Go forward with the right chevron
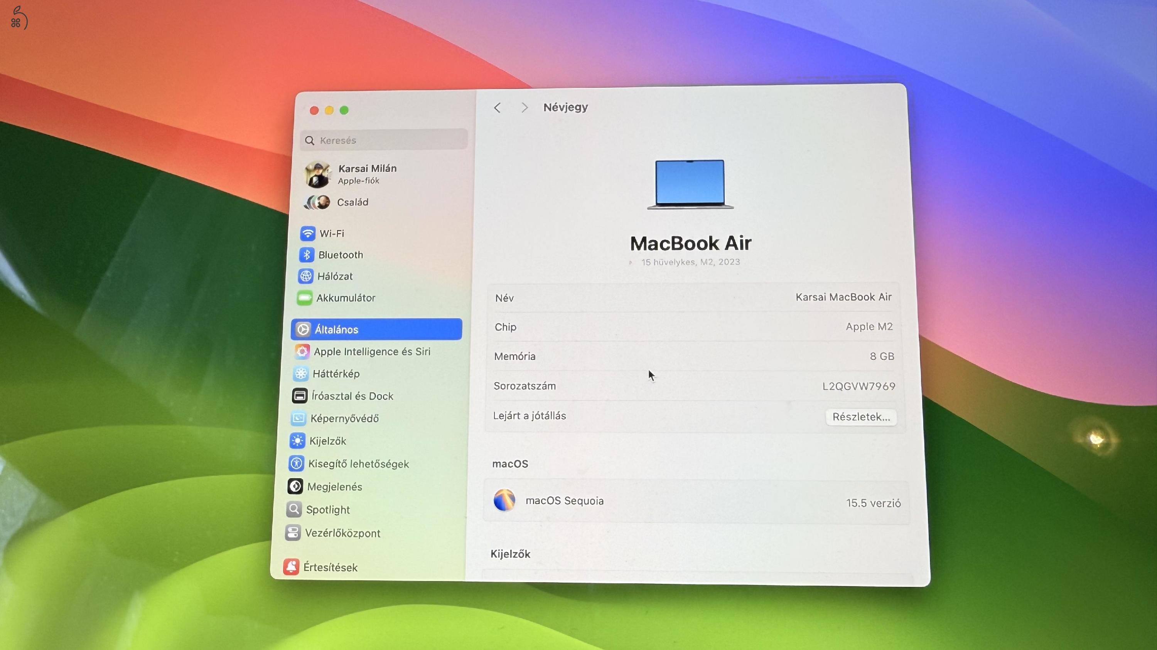Screen dimensions: 1157x650 [524, 107]
